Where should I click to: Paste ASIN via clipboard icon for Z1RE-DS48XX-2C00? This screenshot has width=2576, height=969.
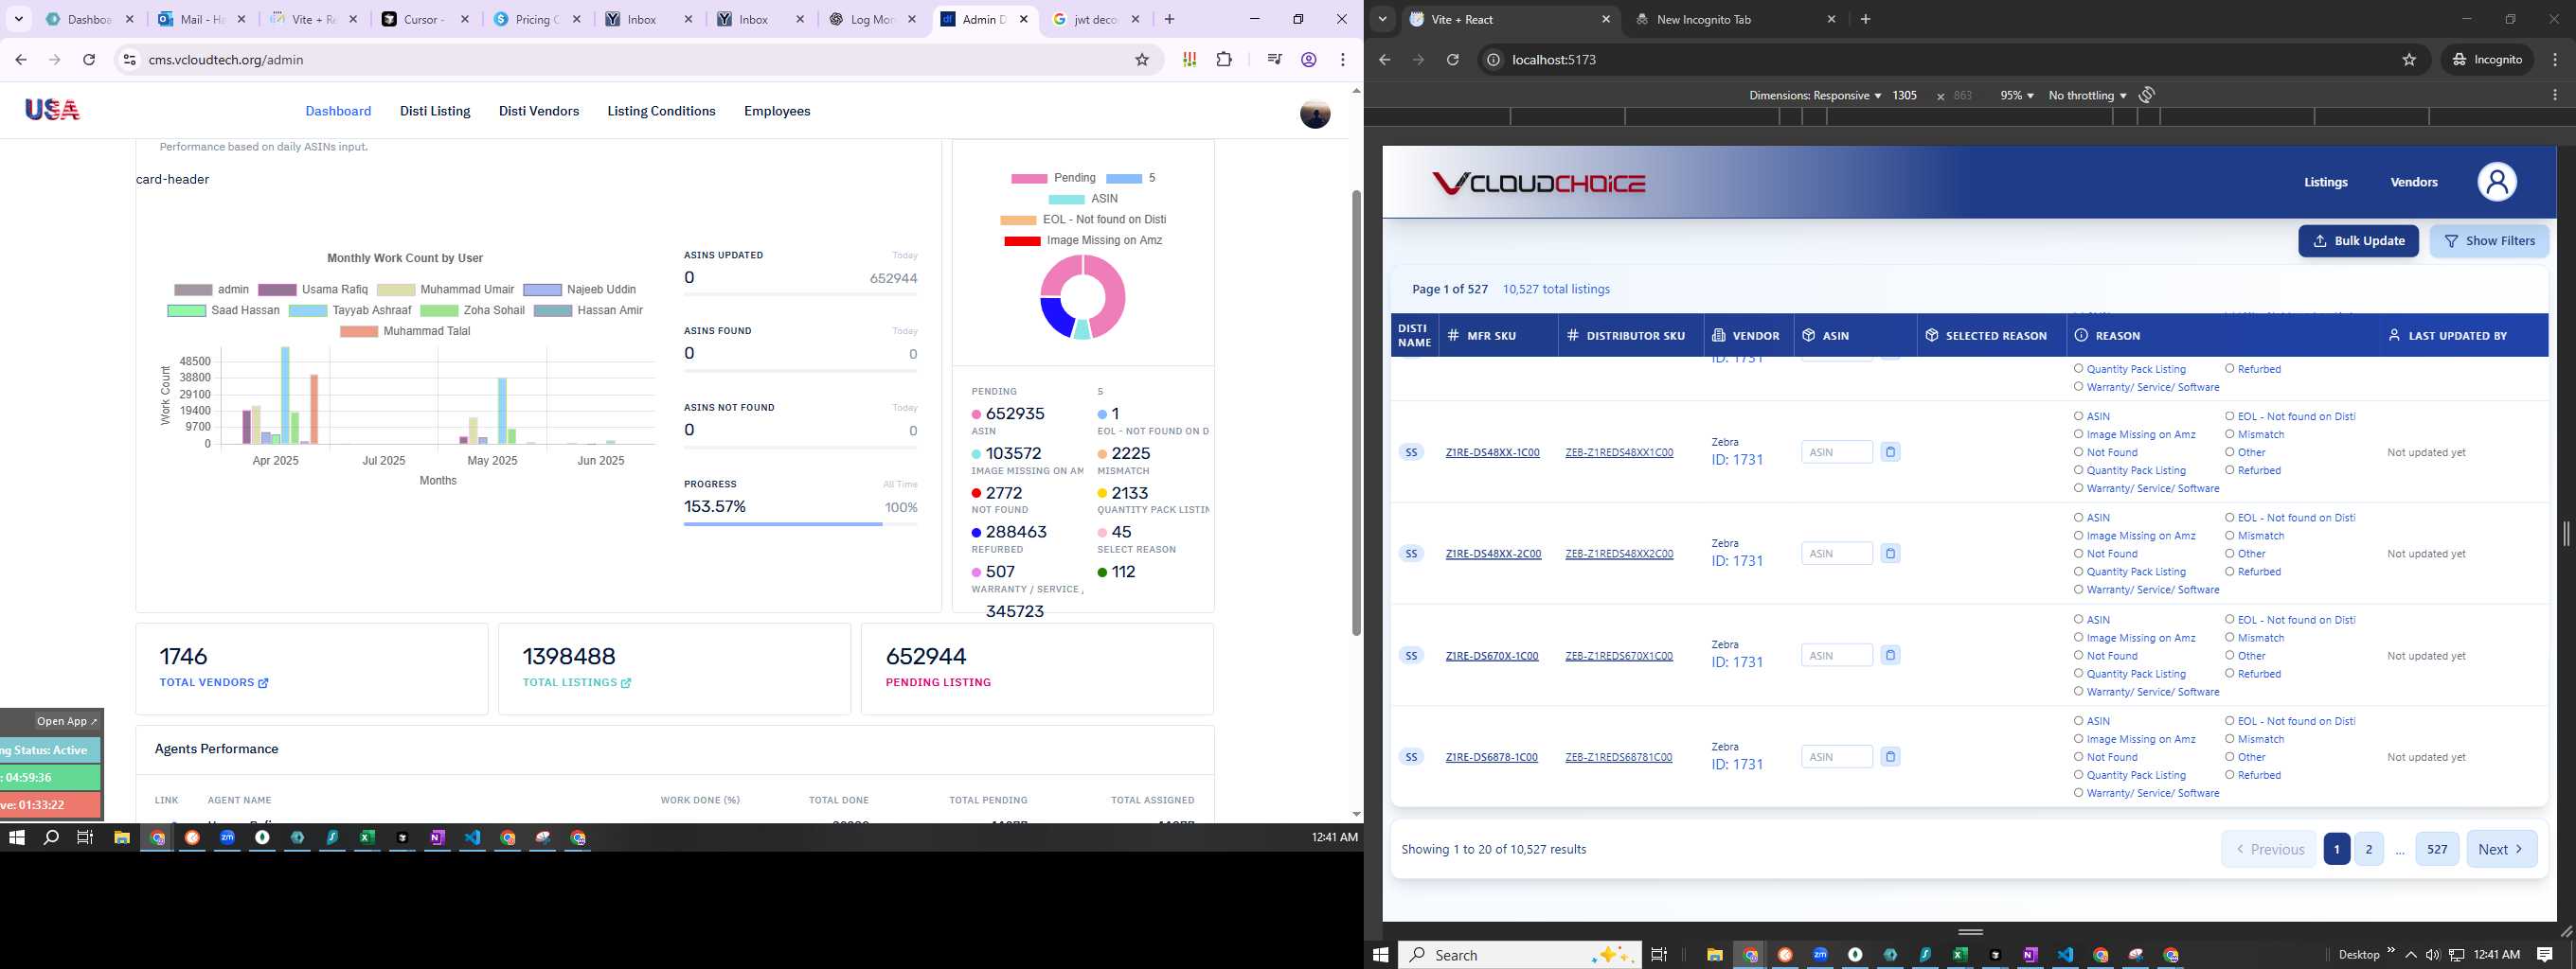point(1890,554)
